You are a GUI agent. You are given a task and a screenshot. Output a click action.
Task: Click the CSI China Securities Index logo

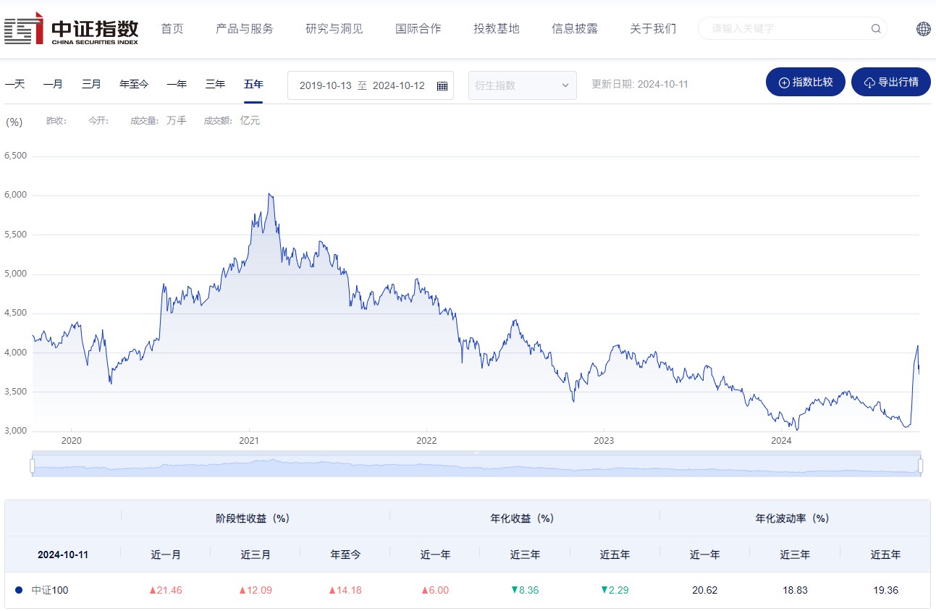[x=71, y=29]
